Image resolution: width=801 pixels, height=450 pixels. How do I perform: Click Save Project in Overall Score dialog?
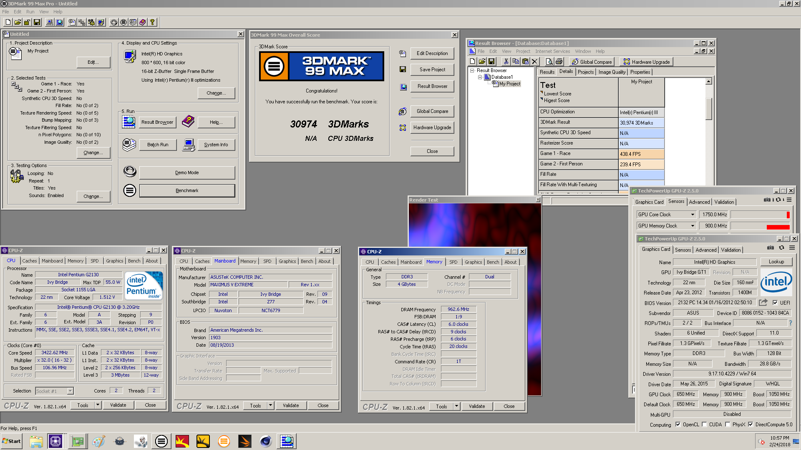point(432,70)
